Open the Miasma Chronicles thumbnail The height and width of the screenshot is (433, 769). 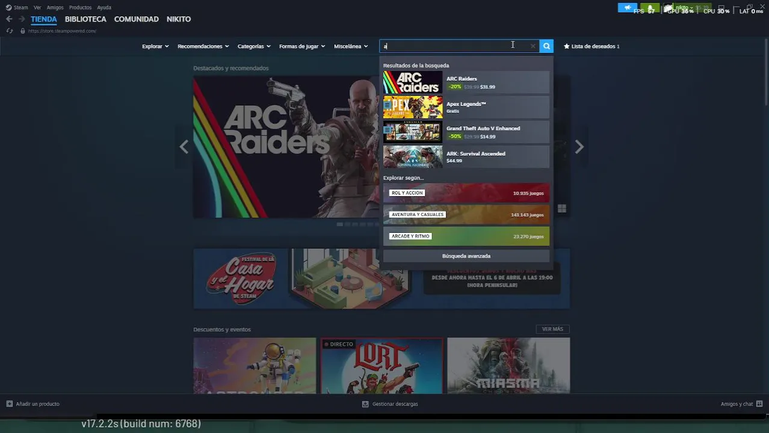click(x=508, y=366)
